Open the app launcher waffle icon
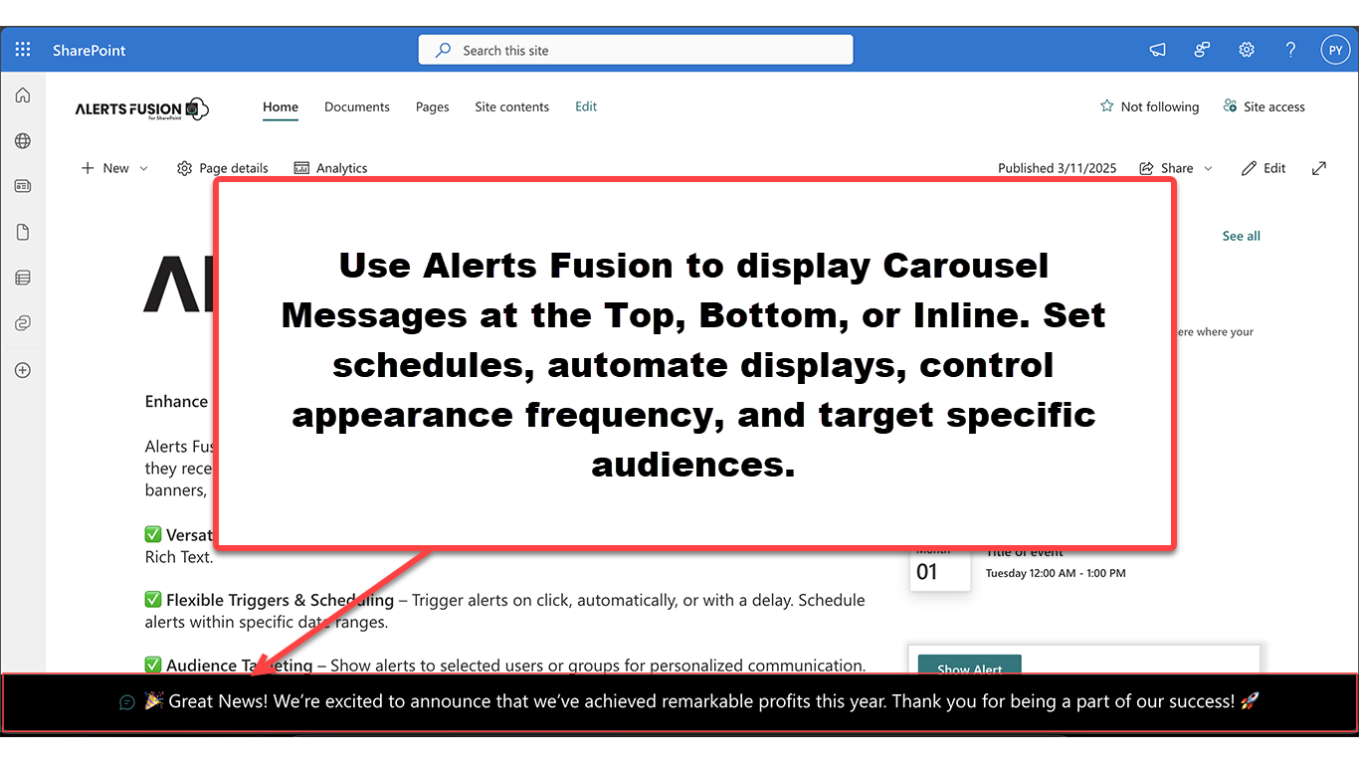Image resolution: width=1359 pixels, height=764 pixels. click(x=23, y=50)
